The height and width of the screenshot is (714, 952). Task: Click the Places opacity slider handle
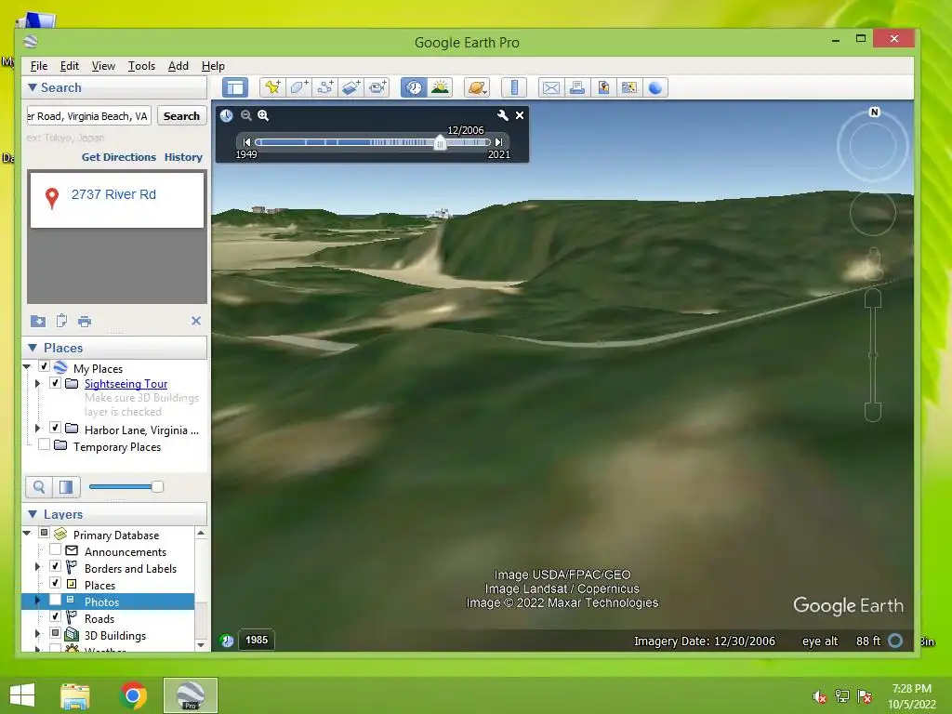pyautogui.click(x=157, y=486)
